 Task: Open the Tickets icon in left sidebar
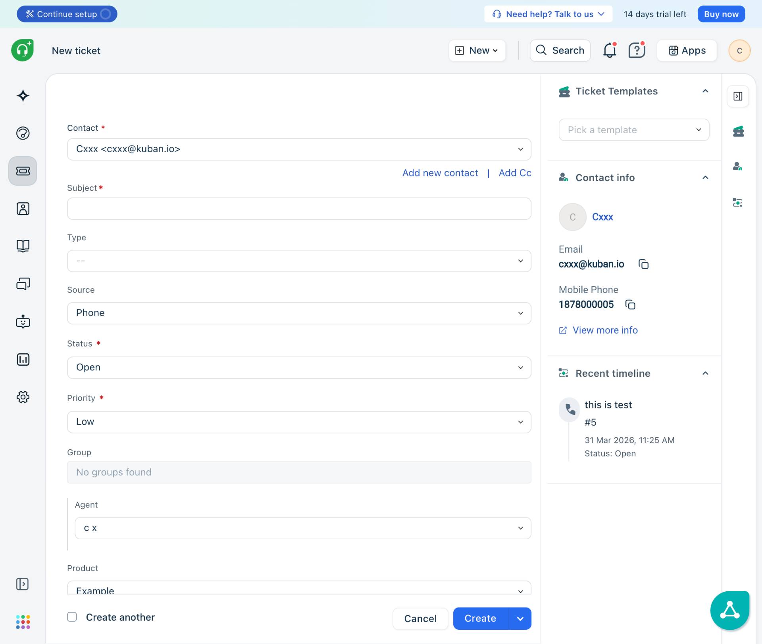tap(23, 171)
